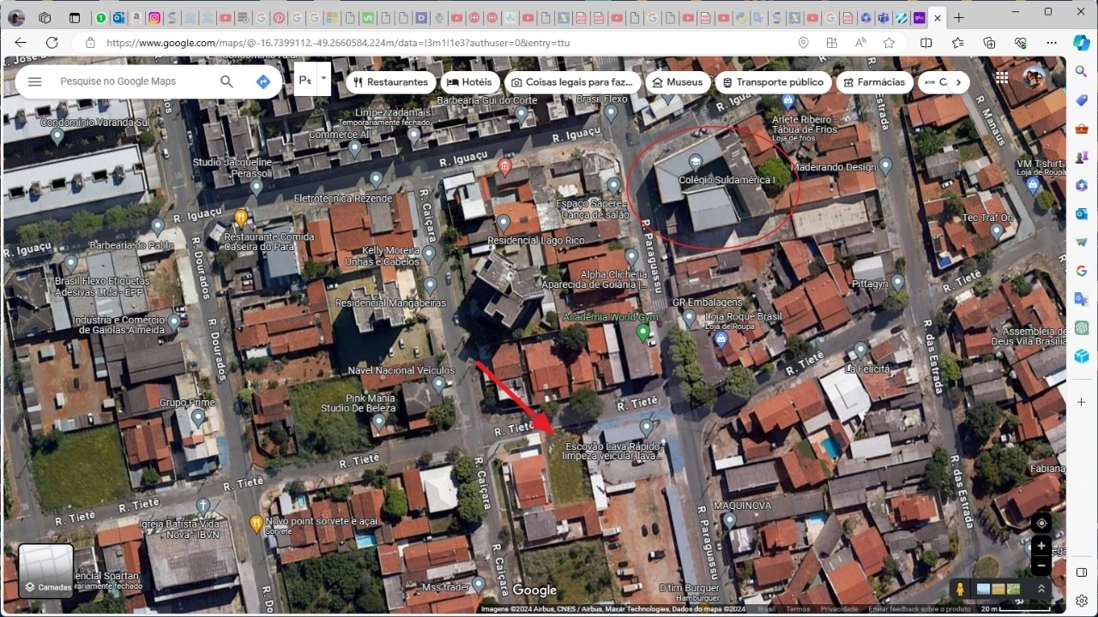This screenshot has height=617, width=1098.
Task: Filter the map by Restaurantes
Action: pyautogui.click(x=390, y=82)
